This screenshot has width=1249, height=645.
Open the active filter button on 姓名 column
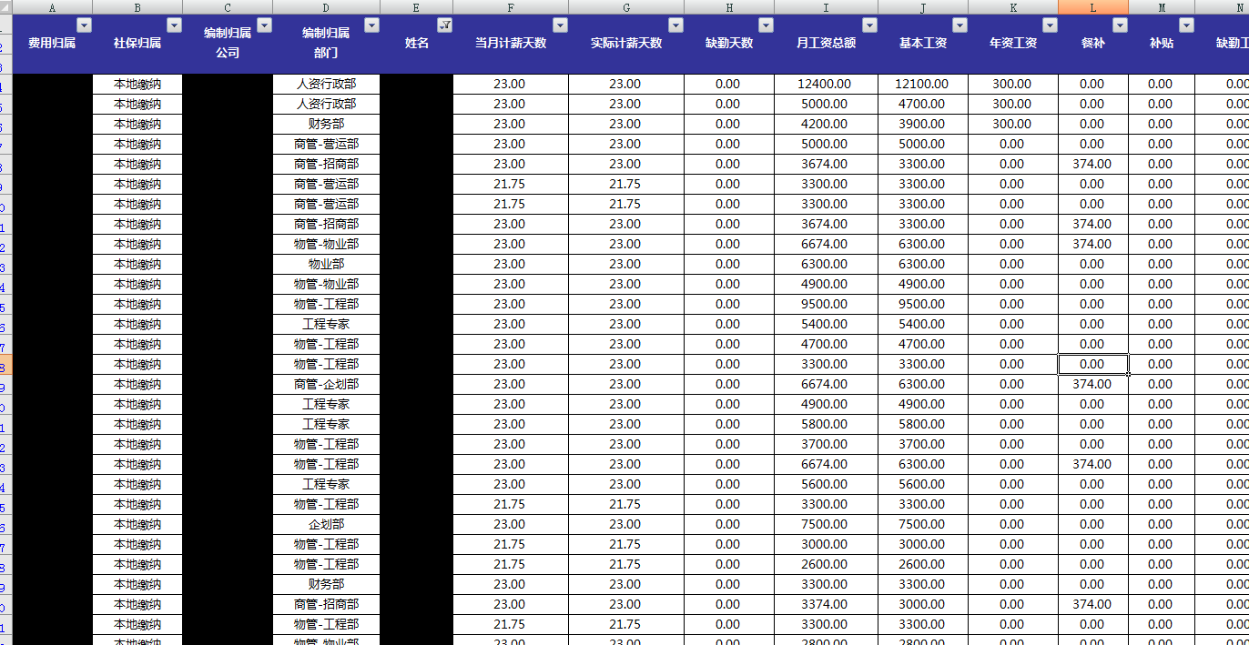point(444,25)
